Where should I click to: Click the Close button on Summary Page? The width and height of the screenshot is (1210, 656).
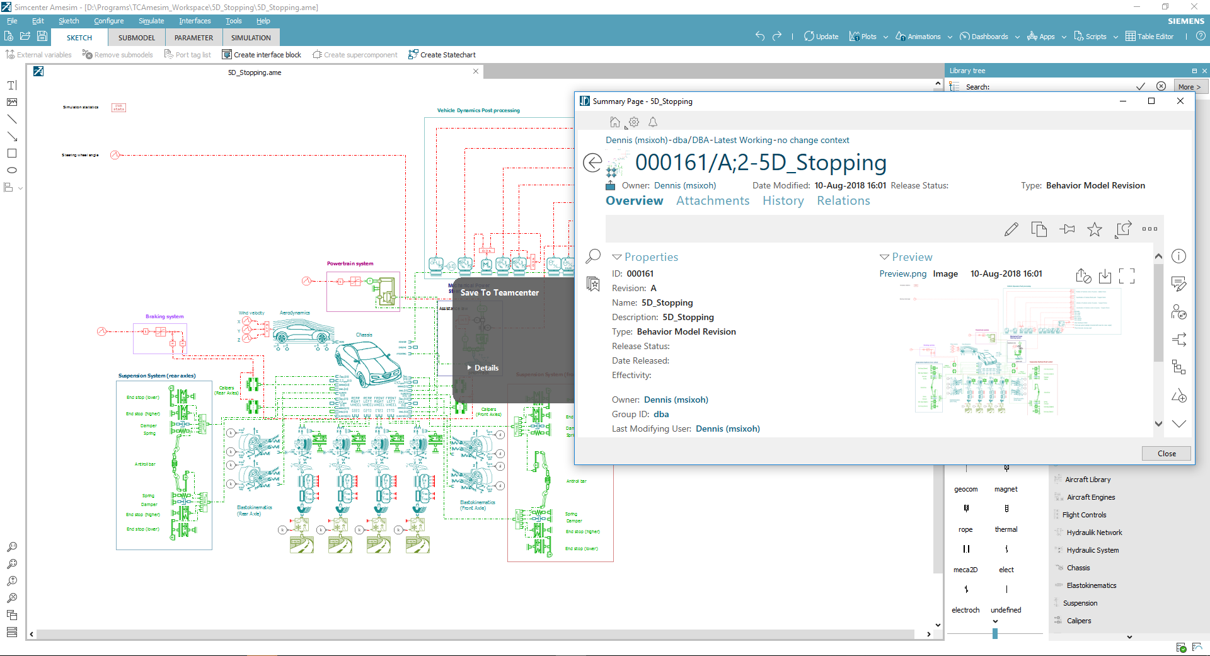coord(1165,453)
